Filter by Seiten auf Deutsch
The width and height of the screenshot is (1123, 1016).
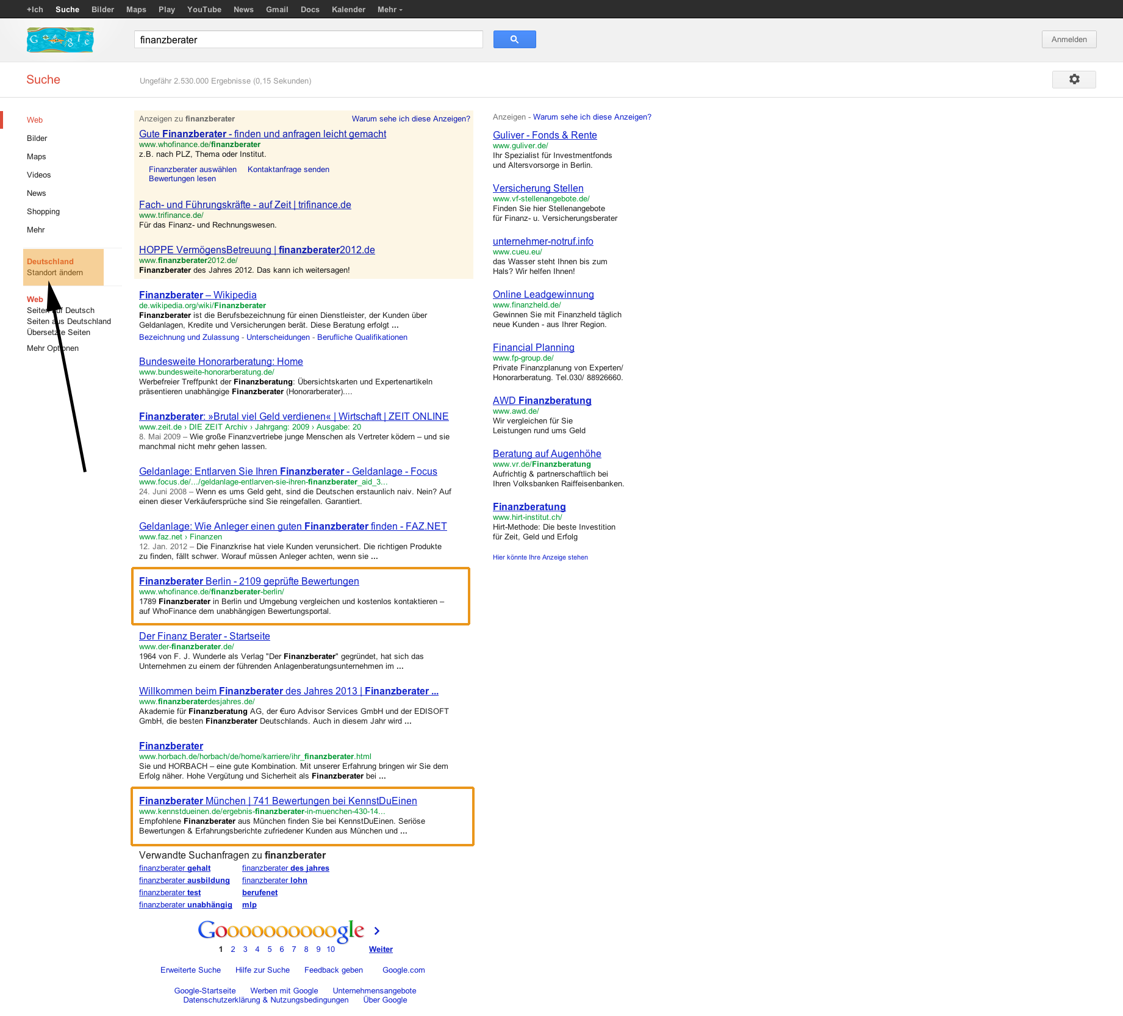tap(60, 311)
